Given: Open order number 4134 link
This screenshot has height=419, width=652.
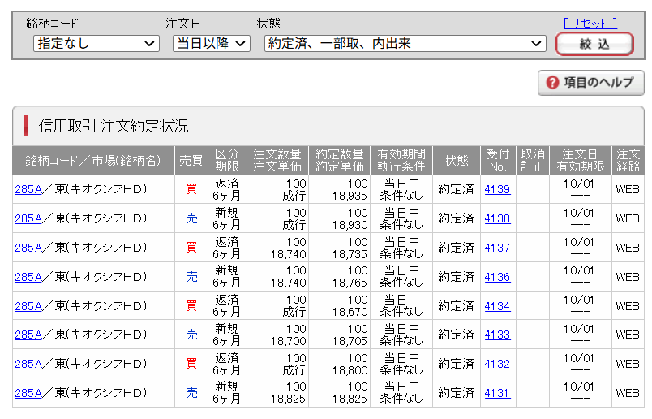Looking at the screenshot, I should 497,306.
